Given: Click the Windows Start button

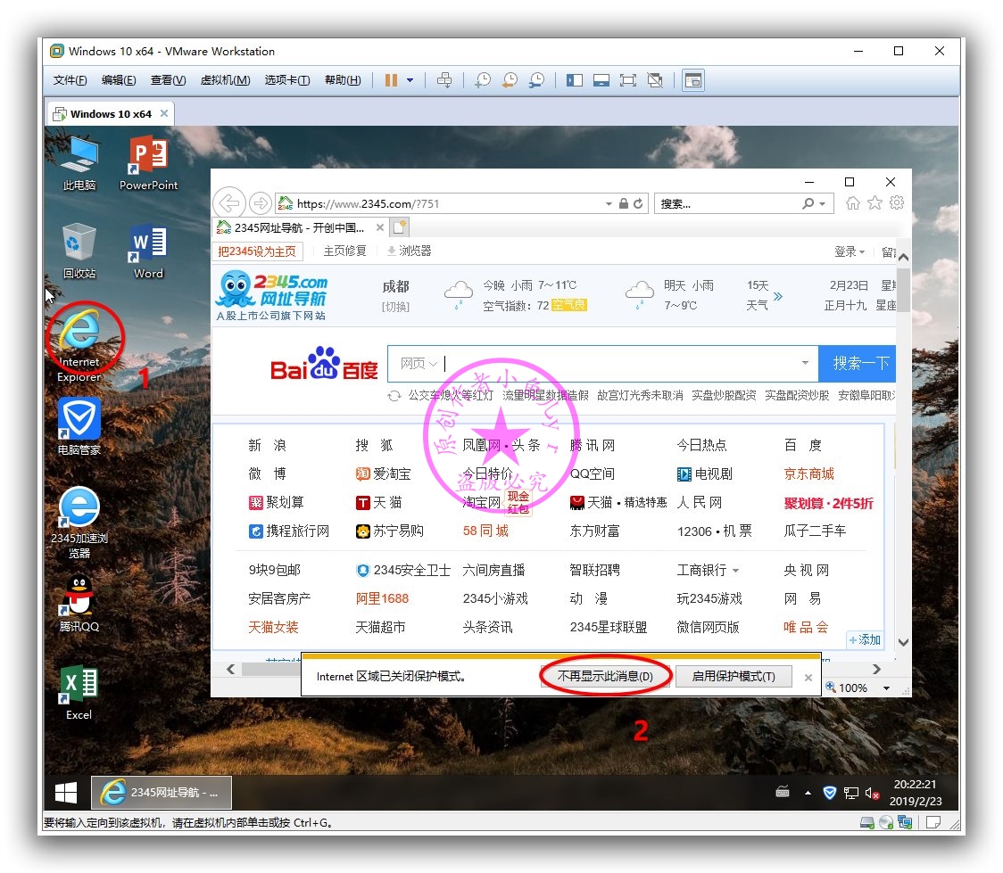Looking at the screenshot, I should click(x=66, y=793).
